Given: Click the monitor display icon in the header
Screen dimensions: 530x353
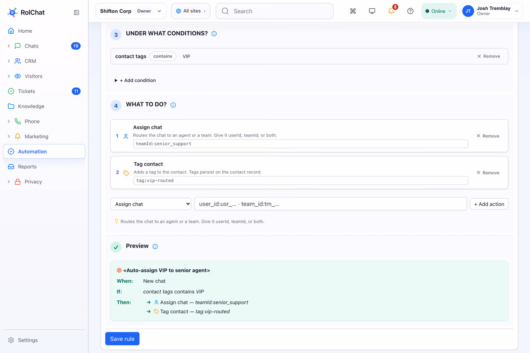Looking at the screenshot, I should (372, 11).
